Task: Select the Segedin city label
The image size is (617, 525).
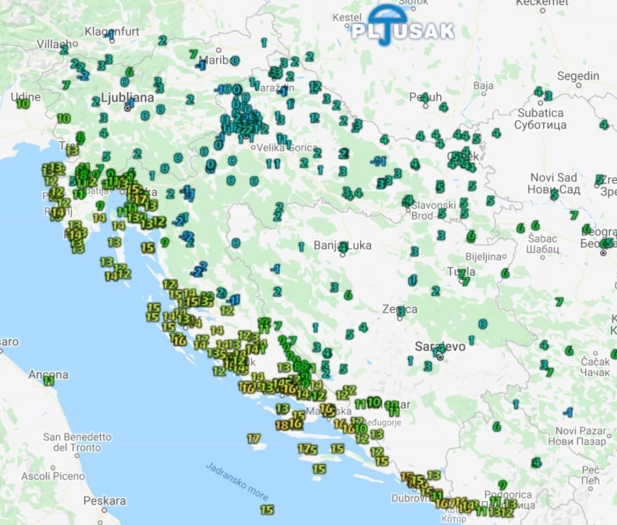Action: click(x=578, y=75)
